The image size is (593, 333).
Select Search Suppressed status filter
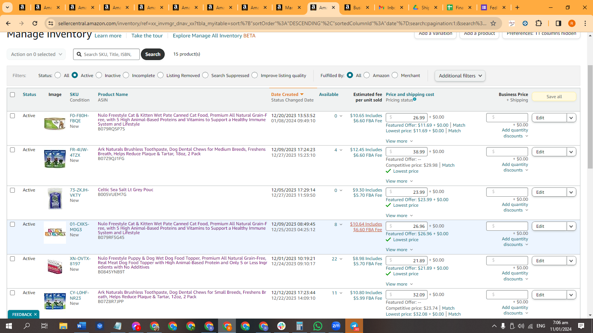(x=205, y=75)
